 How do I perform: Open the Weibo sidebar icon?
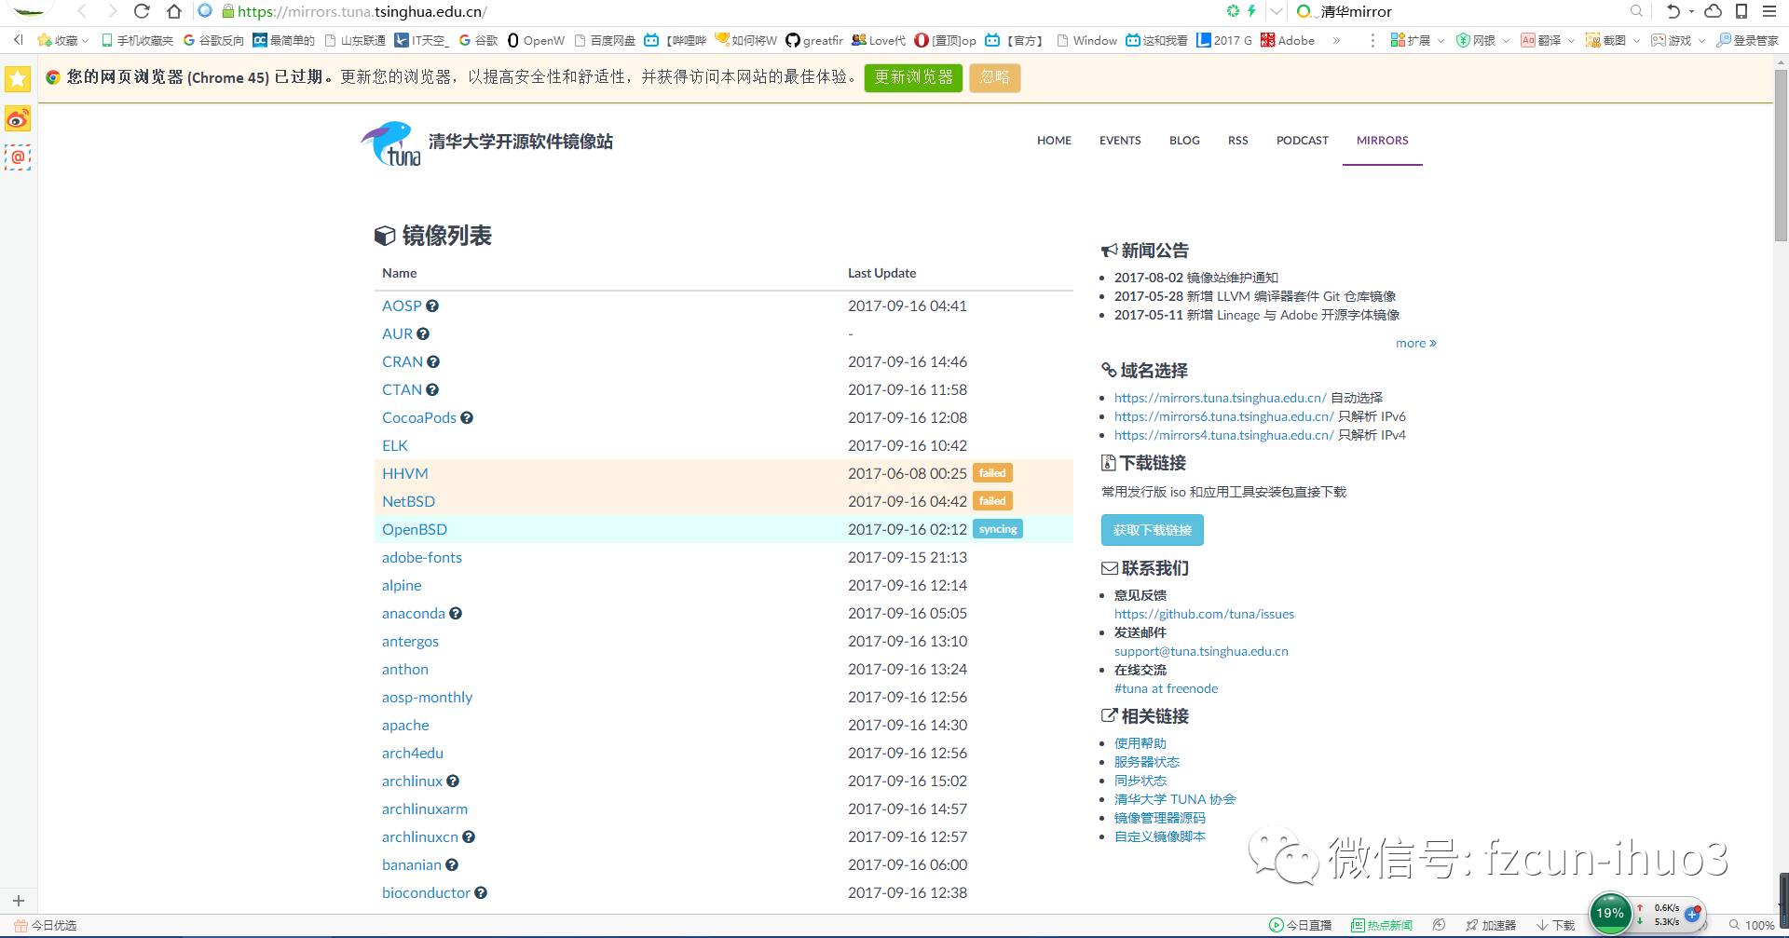click(x=18, y=118)
